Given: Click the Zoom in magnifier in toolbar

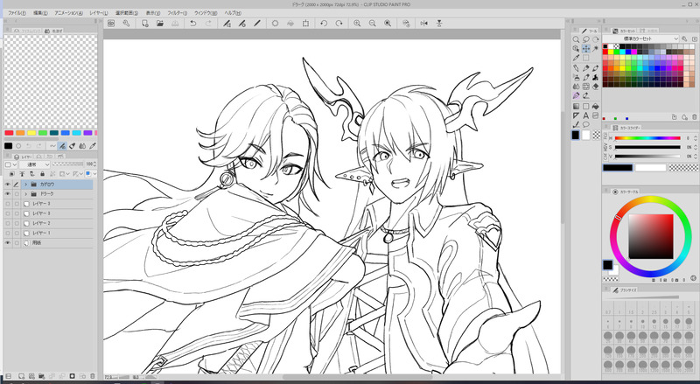Looking at the screenshot, I should click(357, 24).
